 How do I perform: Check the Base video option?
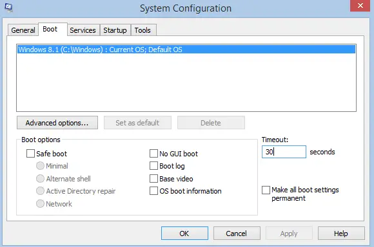point(153,178)
